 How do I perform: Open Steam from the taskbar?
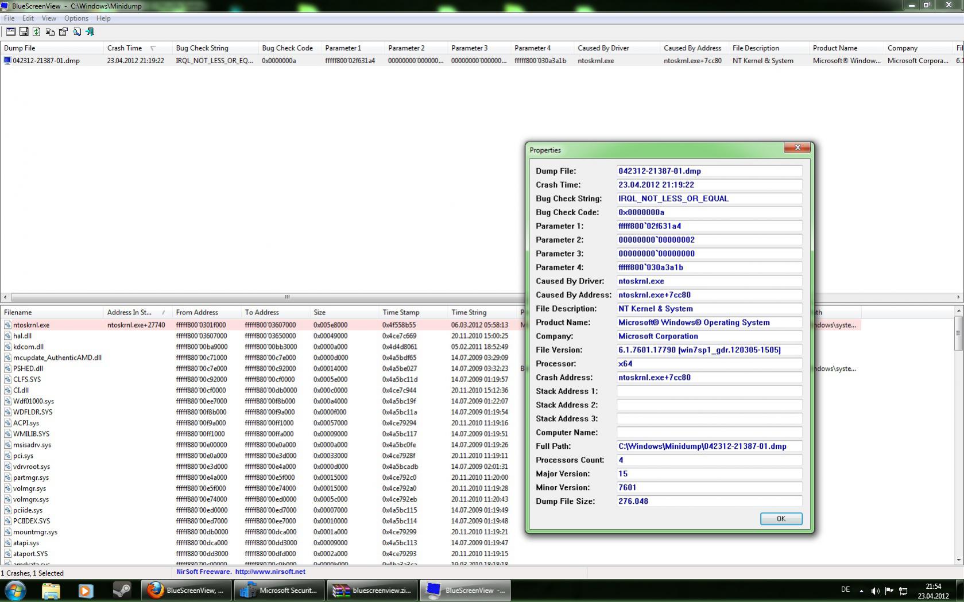pos(121,591)
